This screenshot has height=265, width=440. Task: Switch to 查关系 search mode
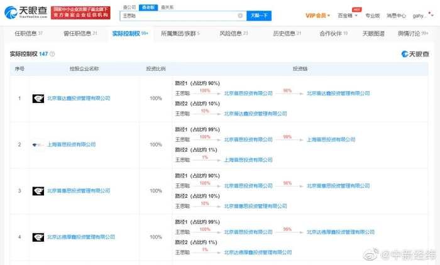pos(167,8)
